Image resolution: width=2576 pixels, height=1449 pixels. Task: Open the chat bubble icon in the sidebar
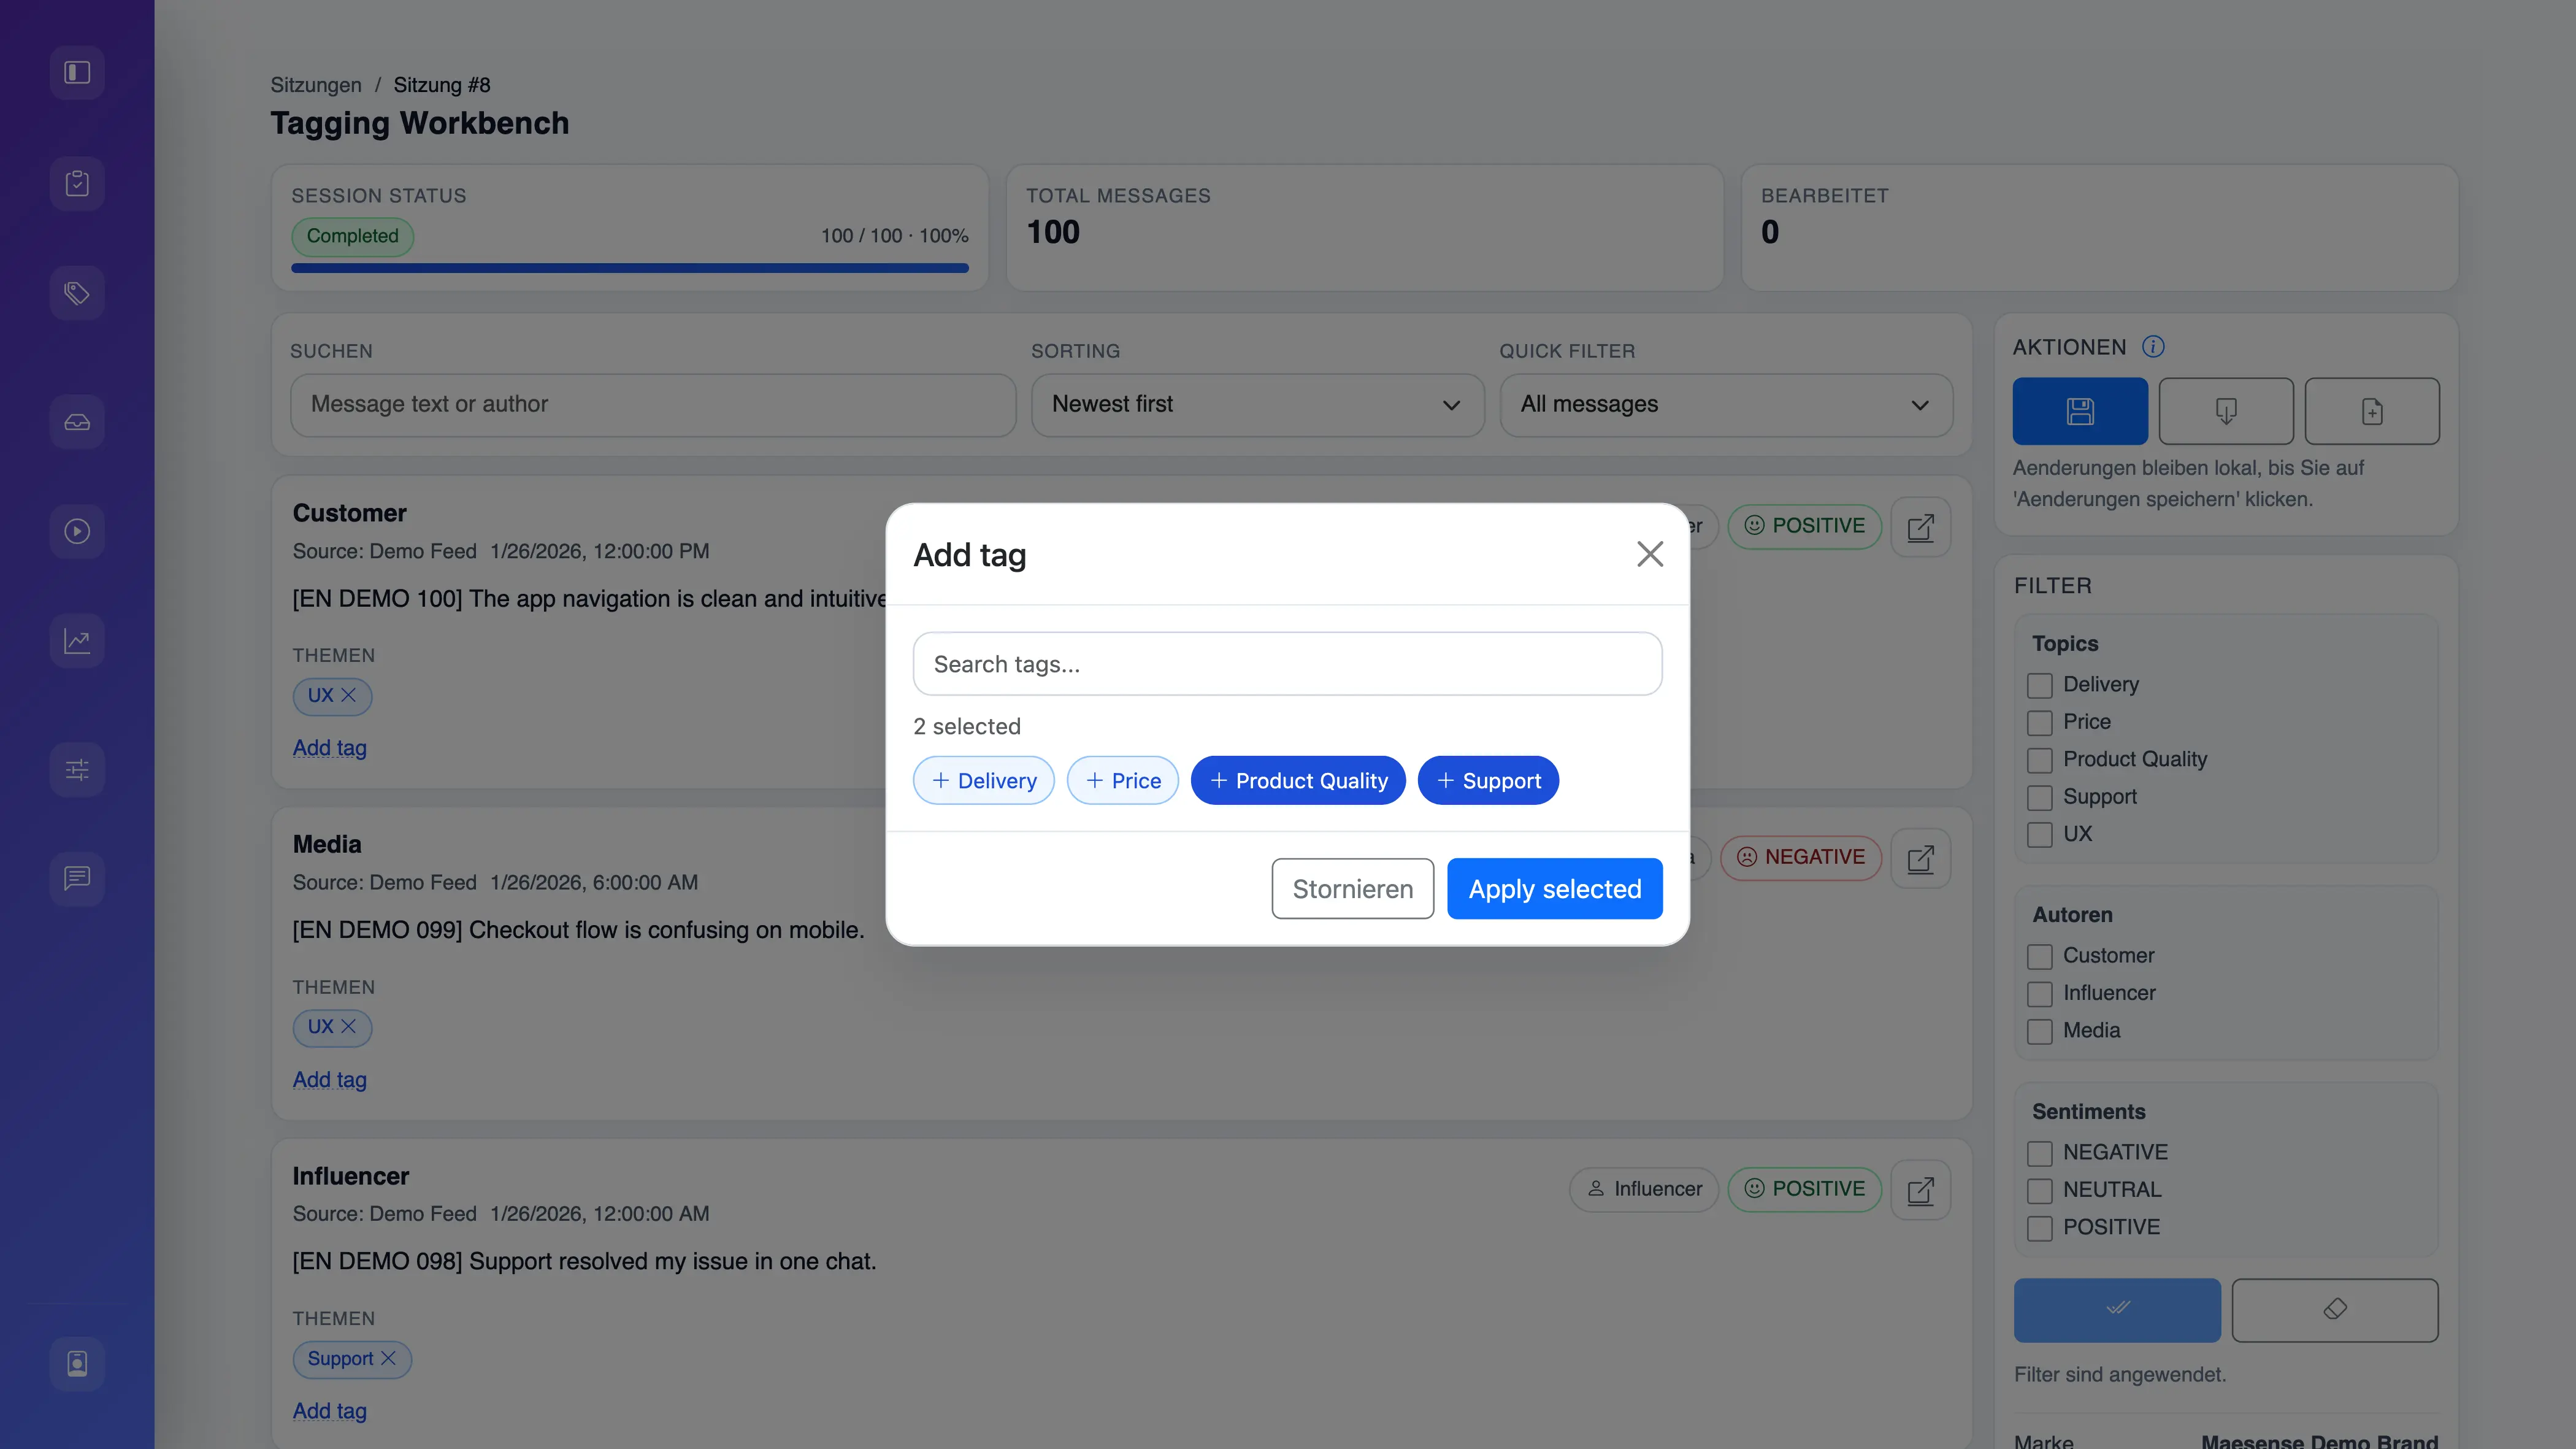coord(77,878)
